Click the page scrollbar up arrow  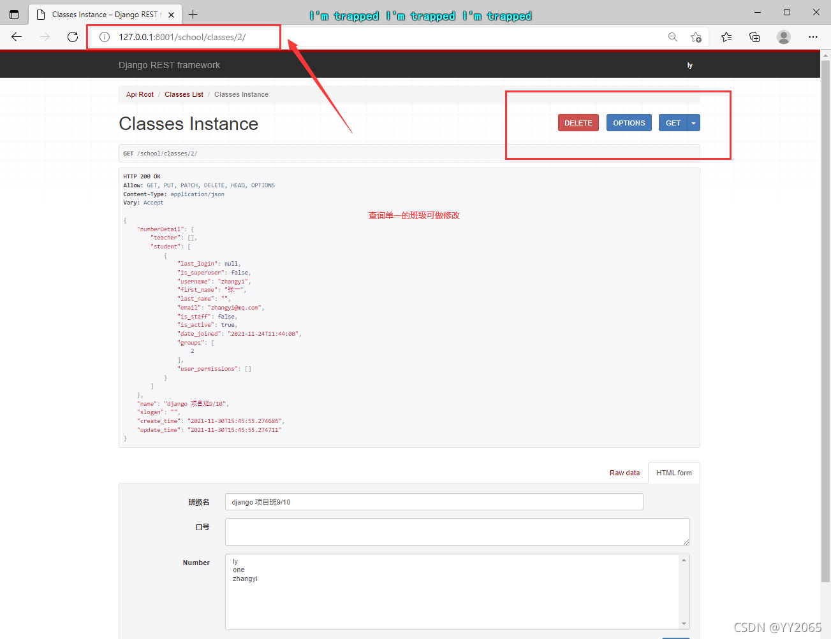click(825, 55)
